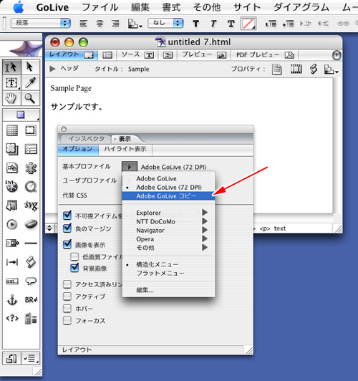The height and width of the screenshot is (381, 358).
Task: Center align text in toolbar
Action: click(100, 24)
